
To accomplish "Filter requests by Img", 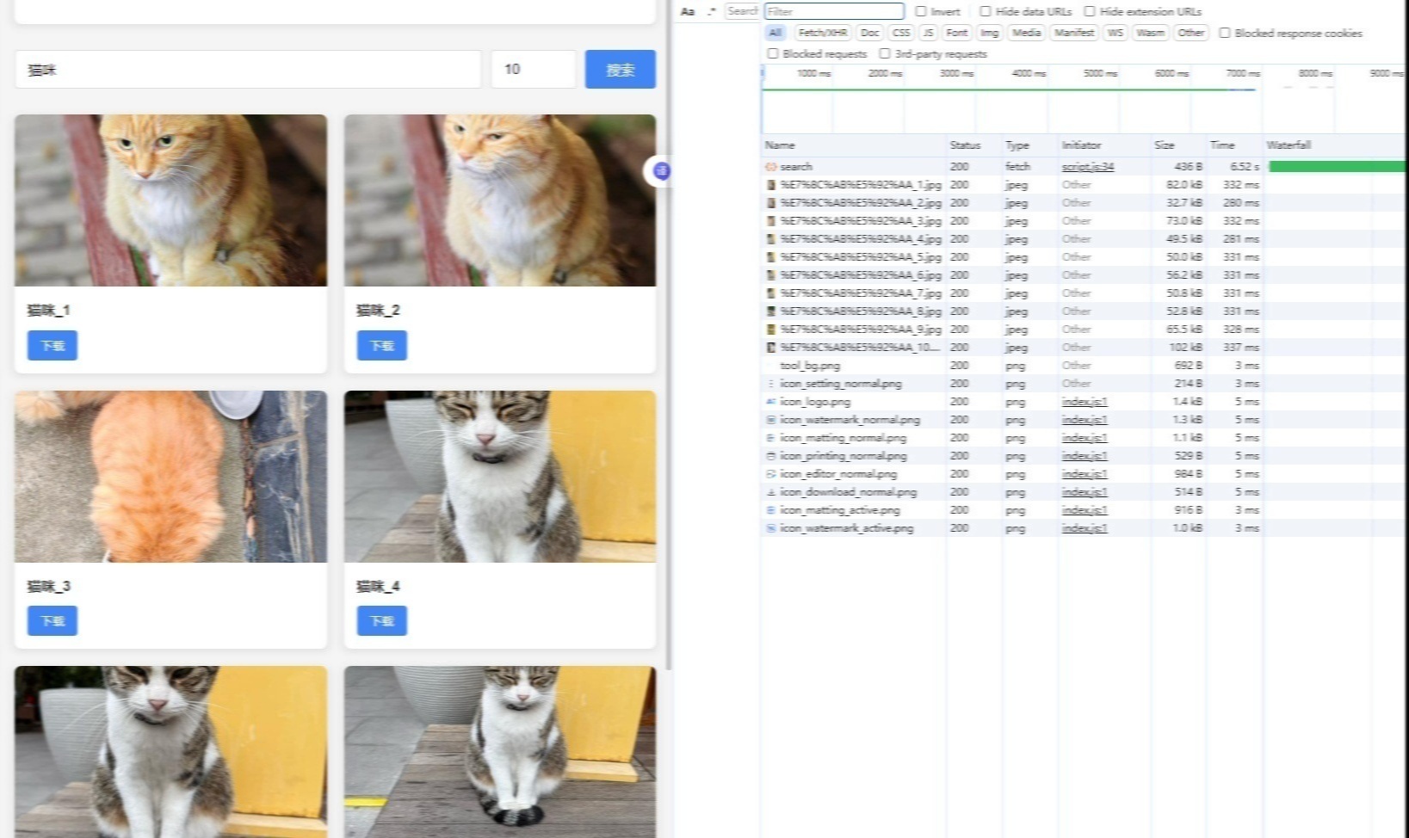I will coord(990,33).
